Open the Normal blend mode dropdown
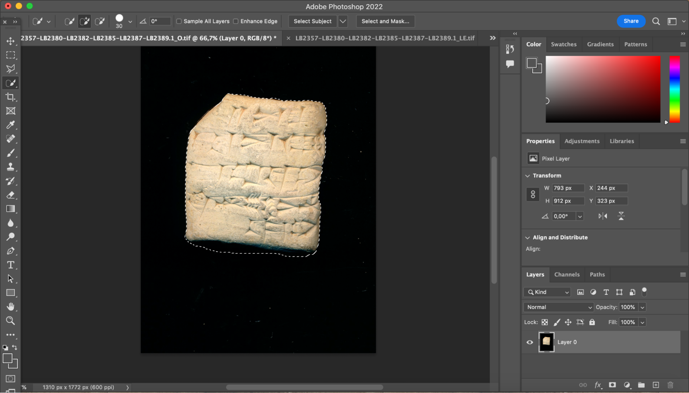The image size is (689, 393). coord(558,307)
